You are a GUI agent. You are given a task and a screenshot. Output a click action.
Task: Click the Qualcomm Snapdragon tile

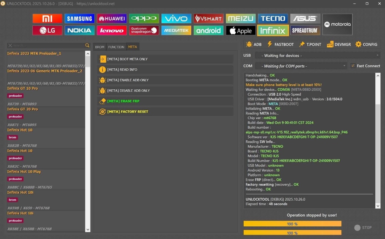coord(144,30)
